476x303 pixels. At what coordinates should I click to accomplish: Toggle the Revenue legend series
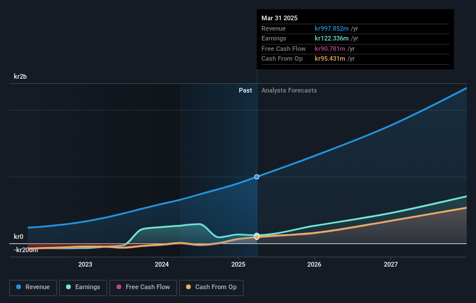click(x=33, y=287)
